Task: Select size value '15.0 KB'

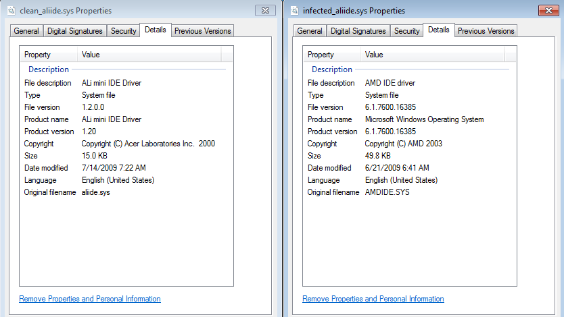Action: [95, 156]
